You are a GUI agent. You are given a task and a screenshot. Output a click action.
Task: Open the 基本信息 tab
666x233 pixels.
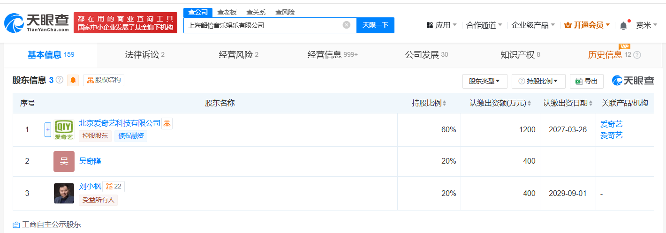click(x=51, y=55)
